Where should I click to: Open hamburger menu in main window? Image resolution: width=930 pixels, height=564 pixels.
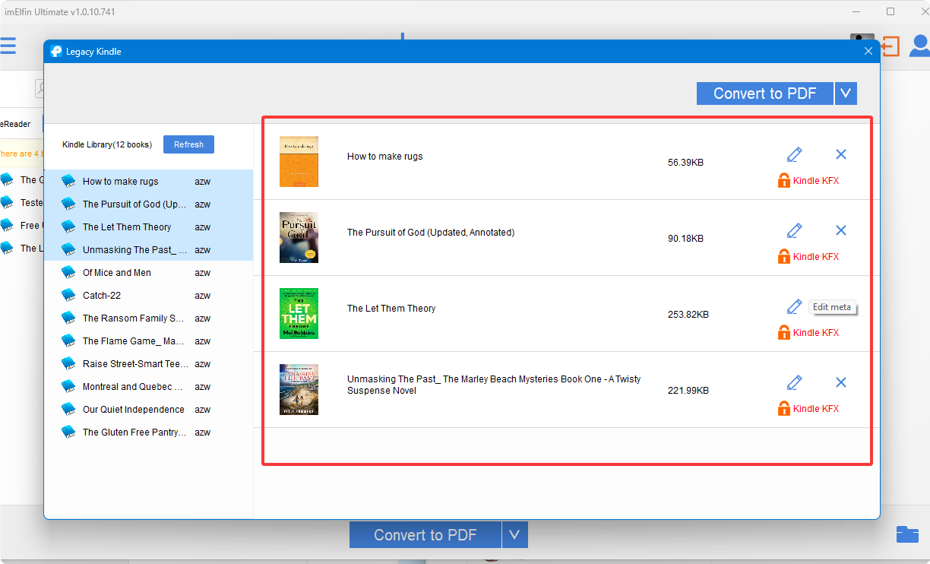[8, 46]
